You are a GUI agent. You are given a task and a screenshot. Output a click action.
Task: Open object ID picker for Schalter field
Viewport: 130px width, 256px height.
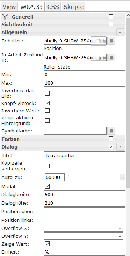click(x=111, y=41)
